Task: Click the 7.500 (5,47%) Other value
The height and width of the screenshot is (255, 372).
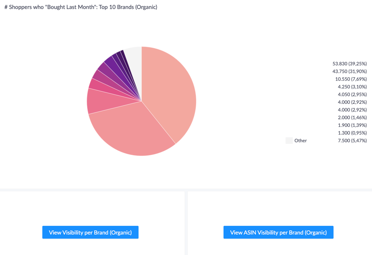Action: click(x=352, y=140)
